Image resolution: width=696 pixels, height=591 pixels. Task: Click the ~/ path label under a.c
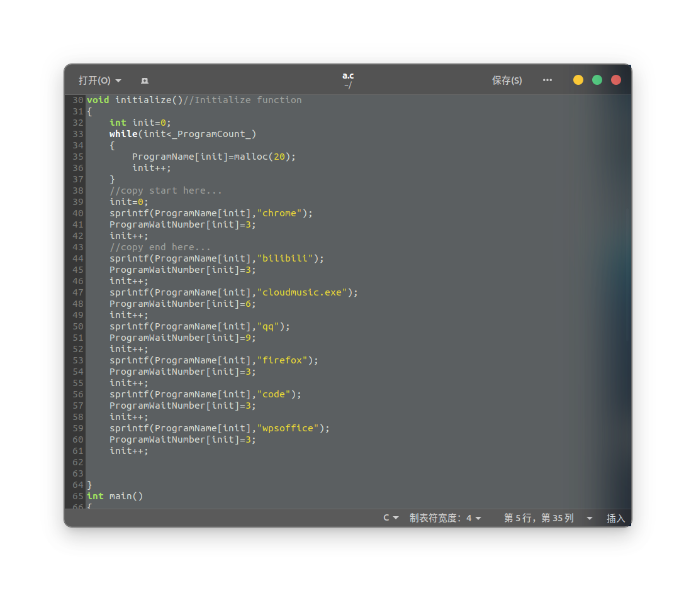(x=348, y=85)
